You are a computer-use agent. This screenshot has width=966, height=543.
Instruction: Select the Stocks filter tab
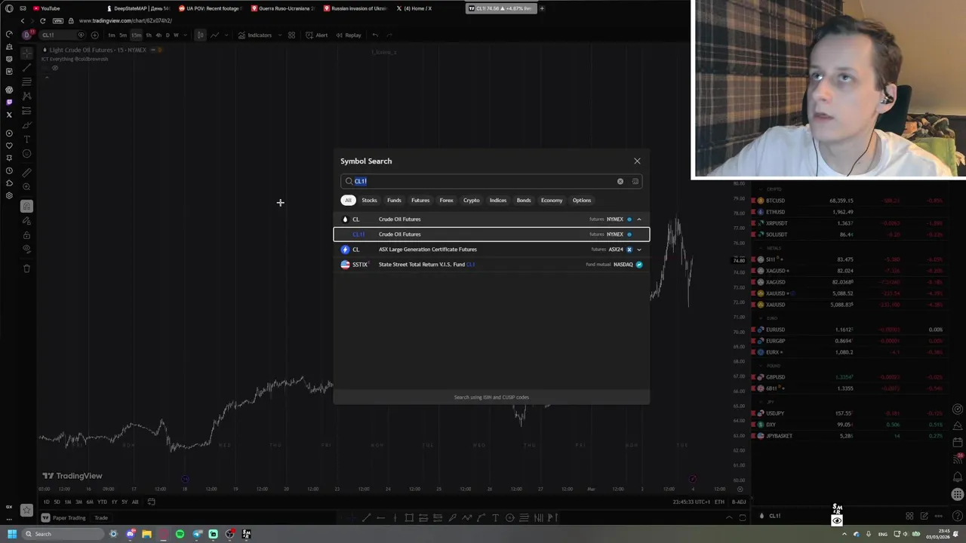pos(369,200)
